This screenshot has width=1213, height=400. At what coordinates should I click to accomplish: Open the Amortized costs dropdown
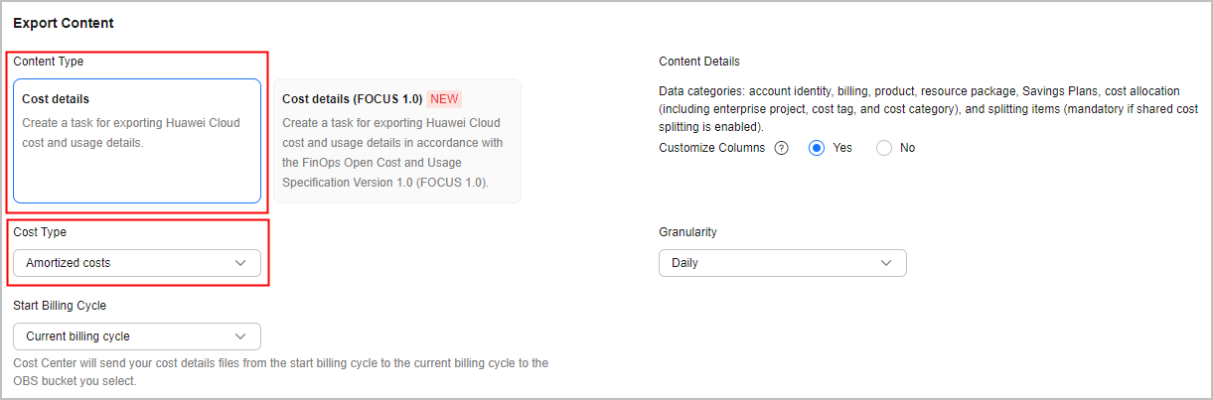[137, 263]
